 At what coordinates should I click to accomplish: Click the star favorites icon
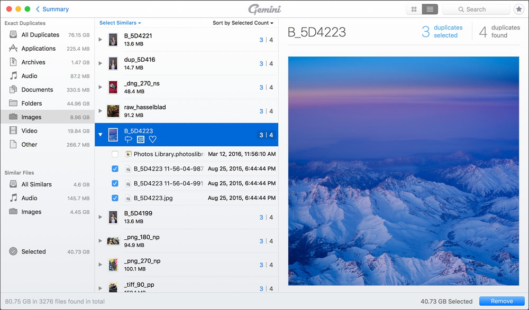[519, 10]
